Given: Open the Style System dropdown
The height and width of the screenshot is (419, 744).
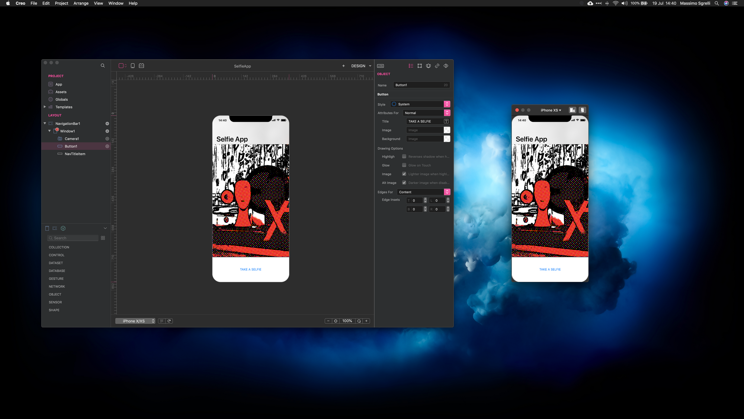Looking at the screenshot, I should point(420,104).
